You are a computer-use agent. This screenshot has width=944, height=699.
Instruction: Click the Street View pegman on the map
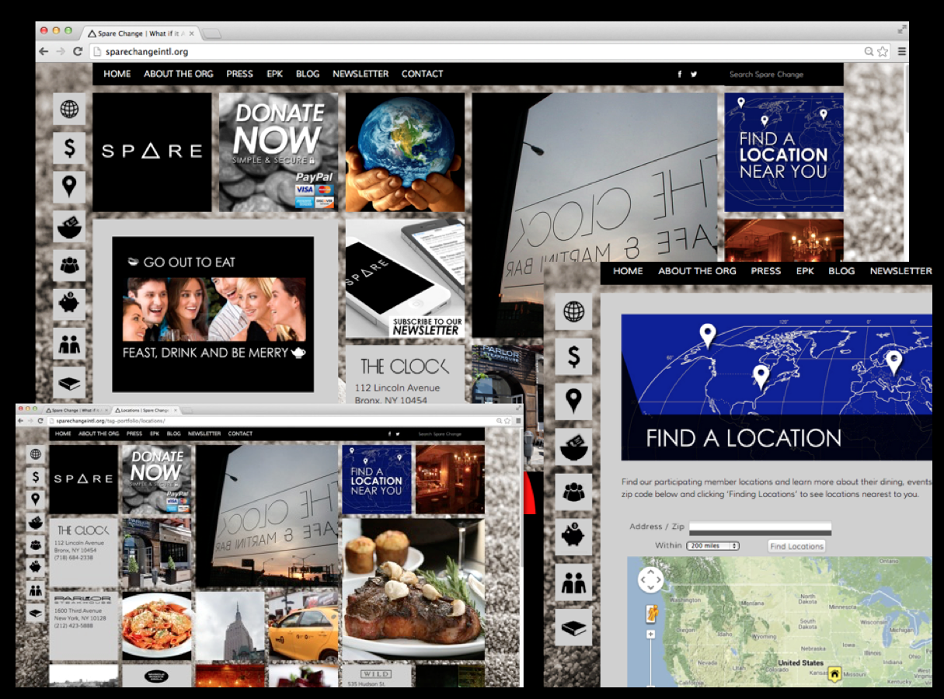(651, 613)
